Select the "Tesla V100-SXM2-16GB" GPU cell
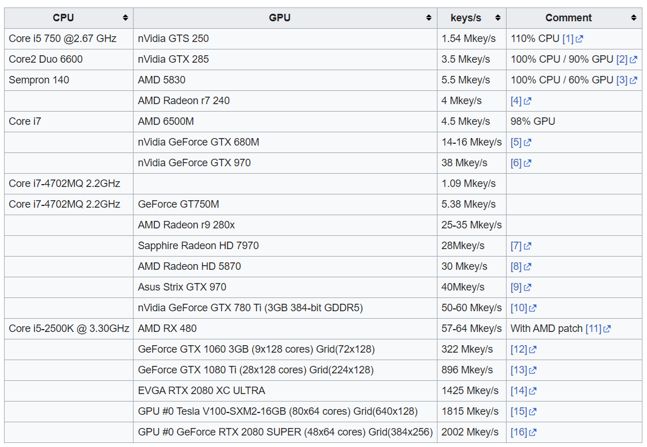 click(x=285, y=411)
